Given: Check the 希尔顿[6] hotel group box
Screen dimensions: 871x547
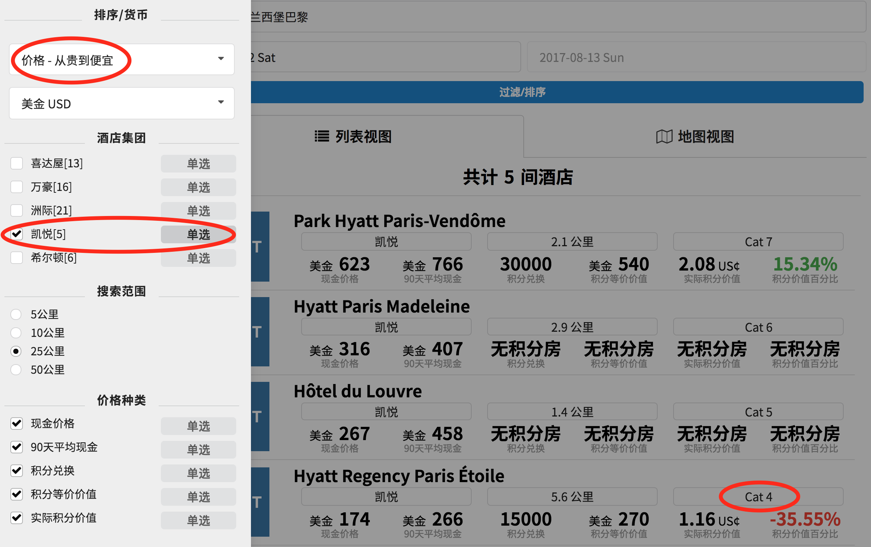Looking at the screenshot, I should (x=17, y=258).
